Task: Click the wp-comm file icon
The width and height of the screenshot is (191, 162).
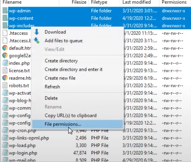Action: pos(5,108)
